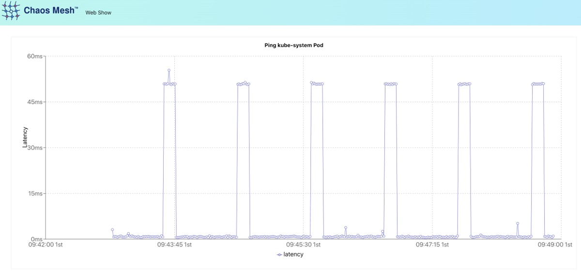This screenshot has width=581, height=273.
Task: Select the highest peak data point above 50ms
Action: coord(169,70)
